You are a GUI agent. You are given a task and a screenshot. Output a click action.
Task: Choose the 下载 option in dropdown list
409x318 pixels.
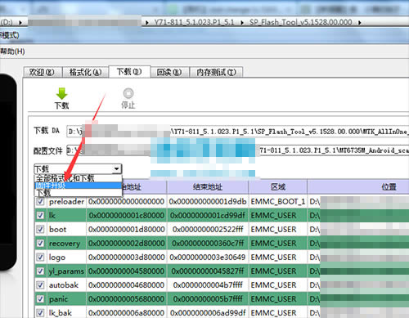point(78,193)
